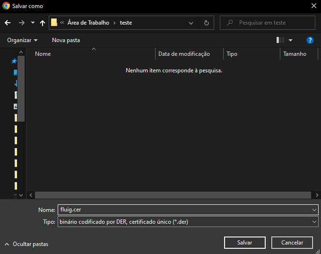Expand the chevron between Área de Trabalho and teste
This screenshot has height=254, width=321.
tap(114, 23)
